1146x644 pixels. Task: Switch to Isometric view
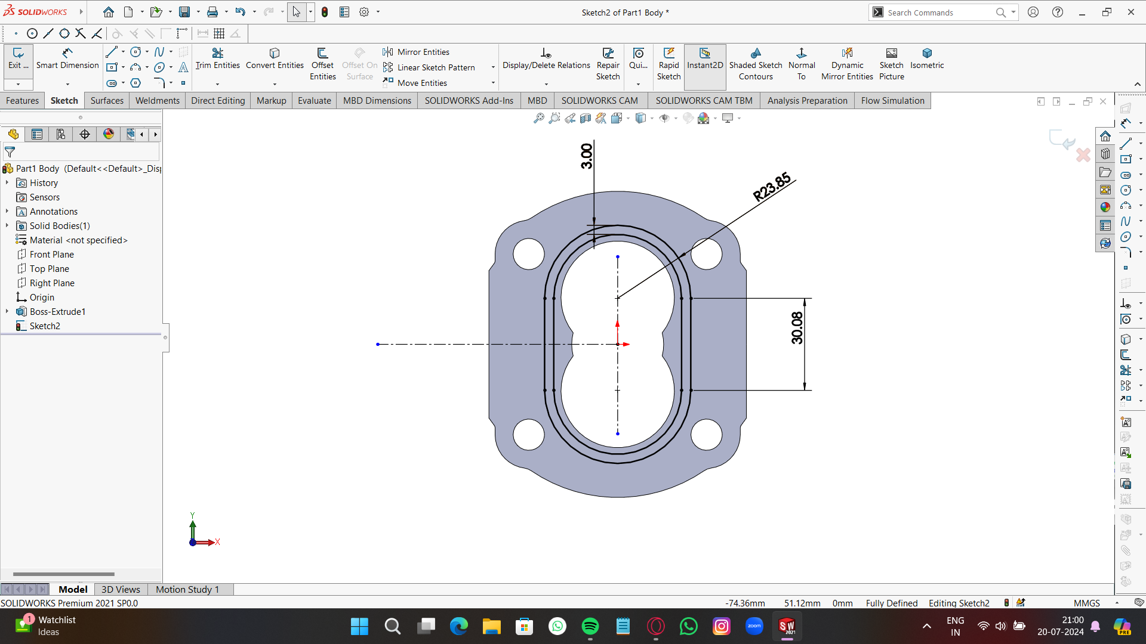(x=927, y=58)
